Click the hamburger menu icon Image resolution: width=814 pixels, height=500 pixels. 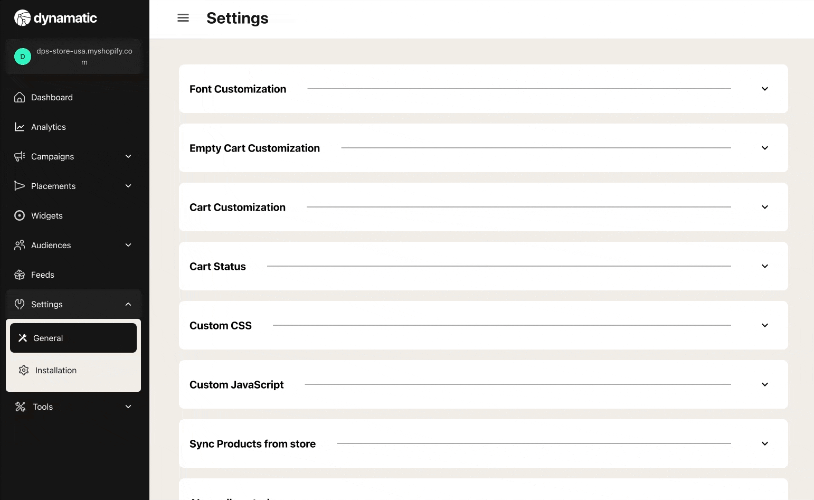[183, 18]
